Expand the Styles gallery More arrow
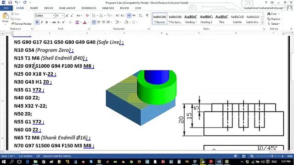Image resolution: width=294 pixels, height=165 pixels. [x=262, y=23]
